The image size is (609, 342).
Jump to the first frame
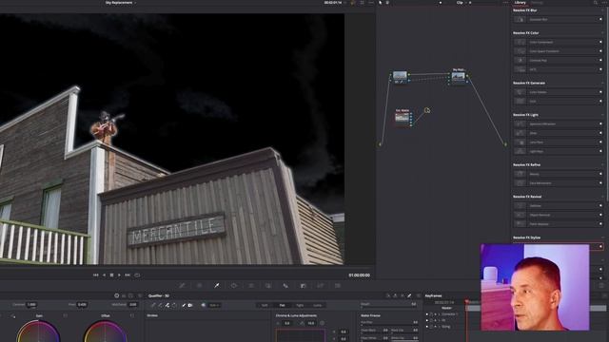(95, 275)
